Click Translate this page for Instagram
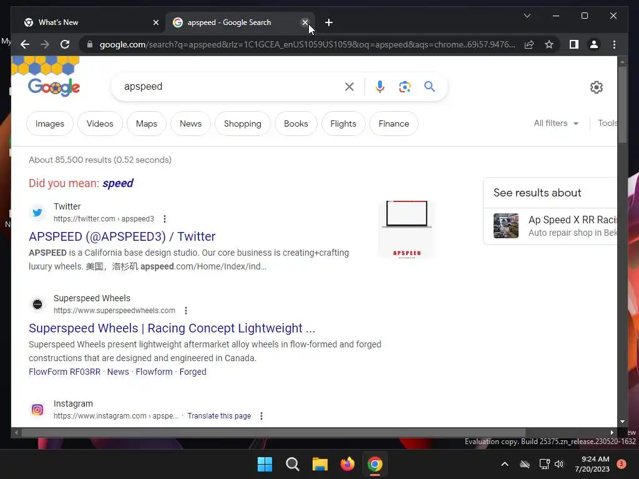 pyautogui.click(x=219, y=416)
